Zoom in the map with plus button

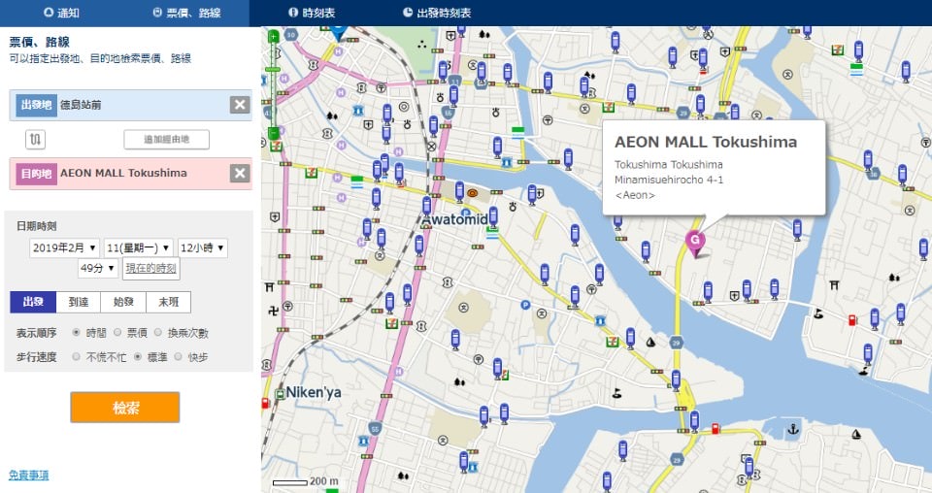[274, 36]
